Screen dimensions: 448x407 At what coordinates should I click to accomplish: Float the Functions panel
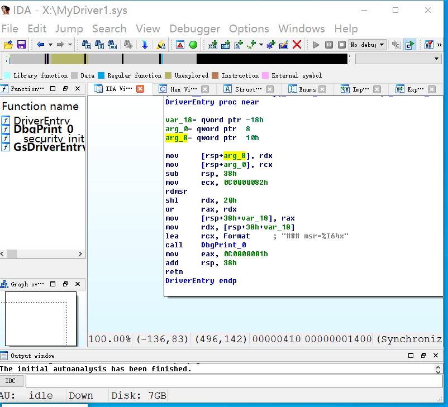click(65, 89)
